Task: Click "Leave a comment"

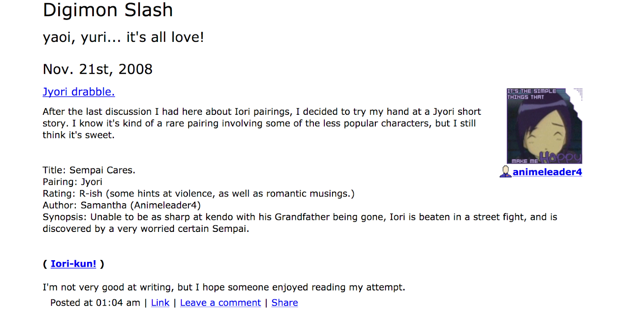Action: pos(220,303)
